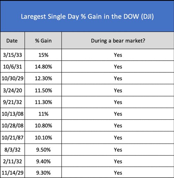Click the 11.50% gain value
Screen dimensions: 174x178
coord(43,90)
